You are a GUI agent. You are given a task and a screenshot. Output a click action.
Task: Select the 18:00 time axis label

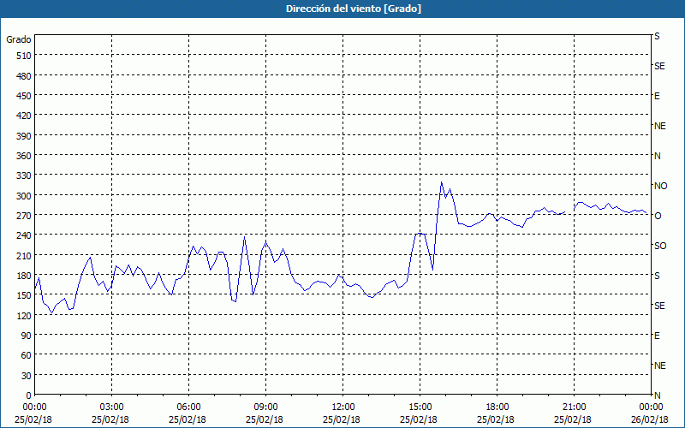pyautogui.click(x=497, y=407)
